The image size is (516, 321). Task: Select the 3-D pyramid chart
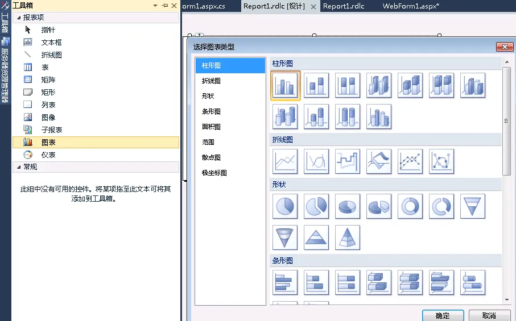click(x=348, y=237)
